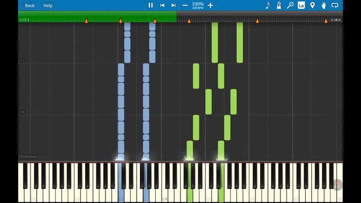361x203 pixels.
Task: Jump to the last orange bookmark near song end
Action: (x=326, y=21)
